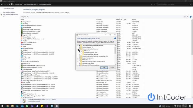Open the Windows Features help icon
Screen dimensions: 193x108
tap(115, 38)
